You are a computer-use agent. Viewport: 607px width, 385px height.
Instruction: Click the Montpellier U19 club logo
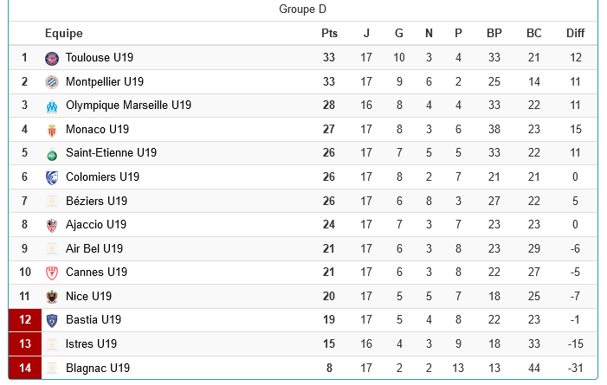[x=52, y=82]
